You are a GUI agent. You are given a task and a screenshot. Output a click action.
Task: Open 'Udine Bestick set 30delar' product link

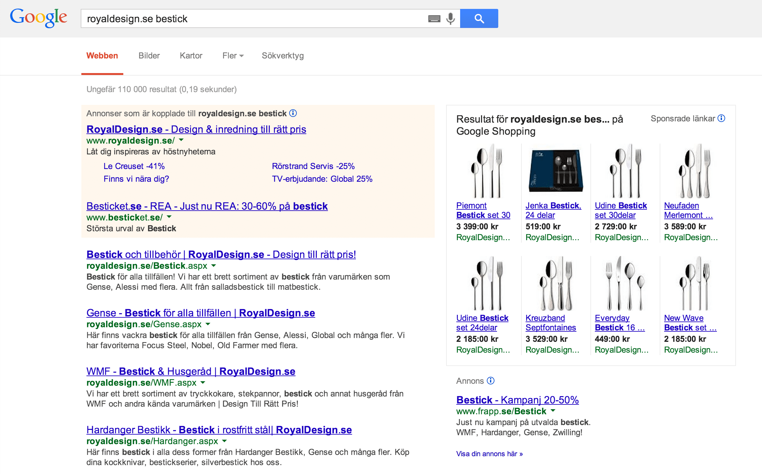[621, 210]
